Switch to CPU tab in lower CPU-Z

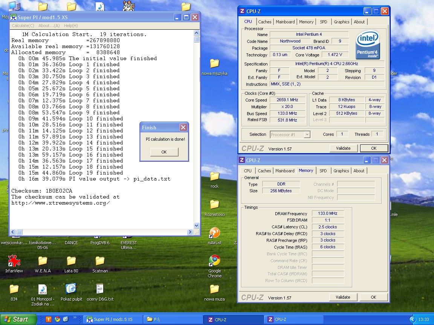[248, 171]
